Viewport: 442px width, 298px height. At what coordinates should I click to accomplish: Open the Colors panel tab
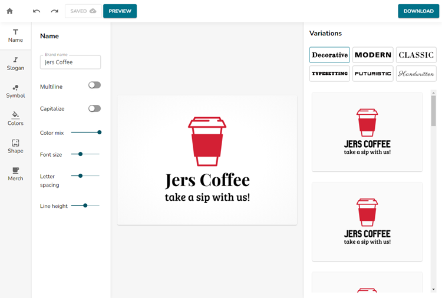(15, 119)
